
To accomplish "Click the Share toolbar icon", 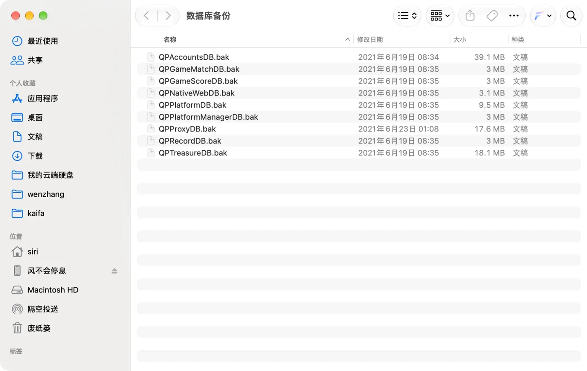I will point(470,16).
